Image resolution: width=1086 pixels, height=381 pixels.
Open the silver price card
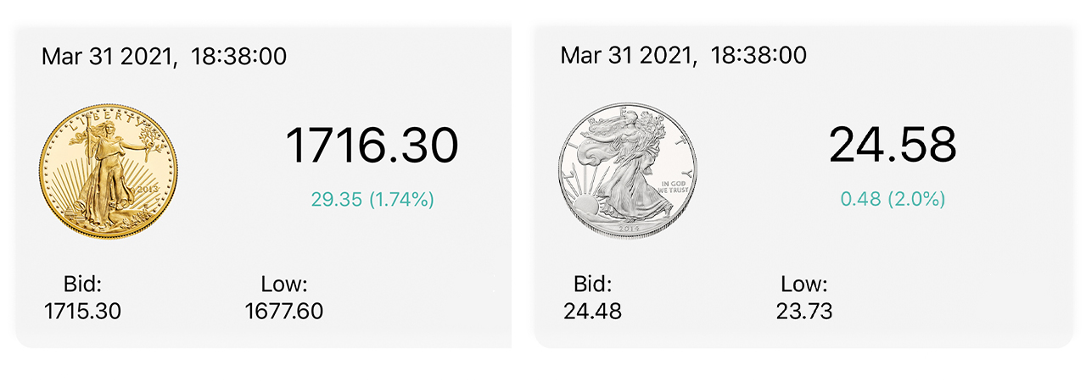point(804,186)
